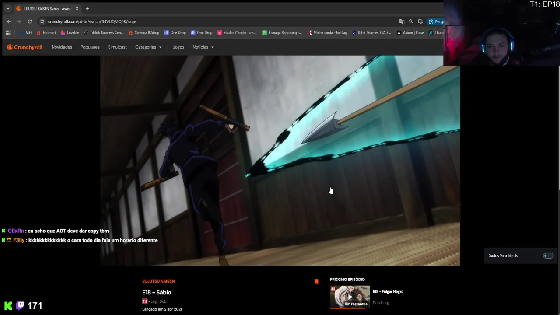This screenshot has width=560, height=315.
Task: Reload the Crunchyroll page
Action: pos(30,21)
